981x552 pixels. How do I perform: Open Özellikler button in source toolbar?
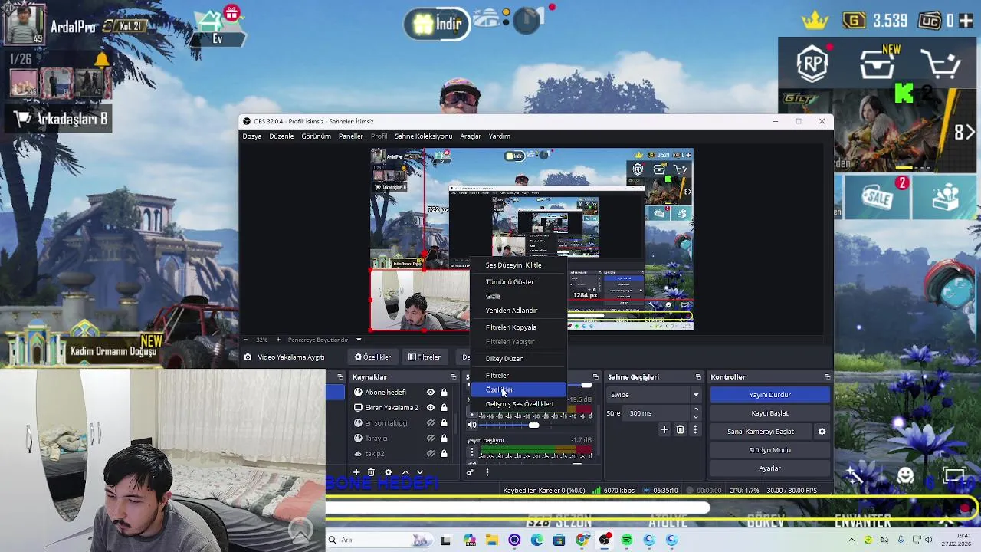tap(372, 357)
